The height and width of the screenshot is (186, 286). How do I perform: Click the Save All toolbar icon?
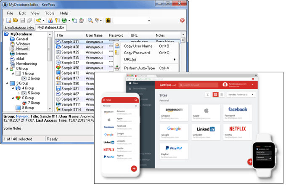tap(29, 20)
